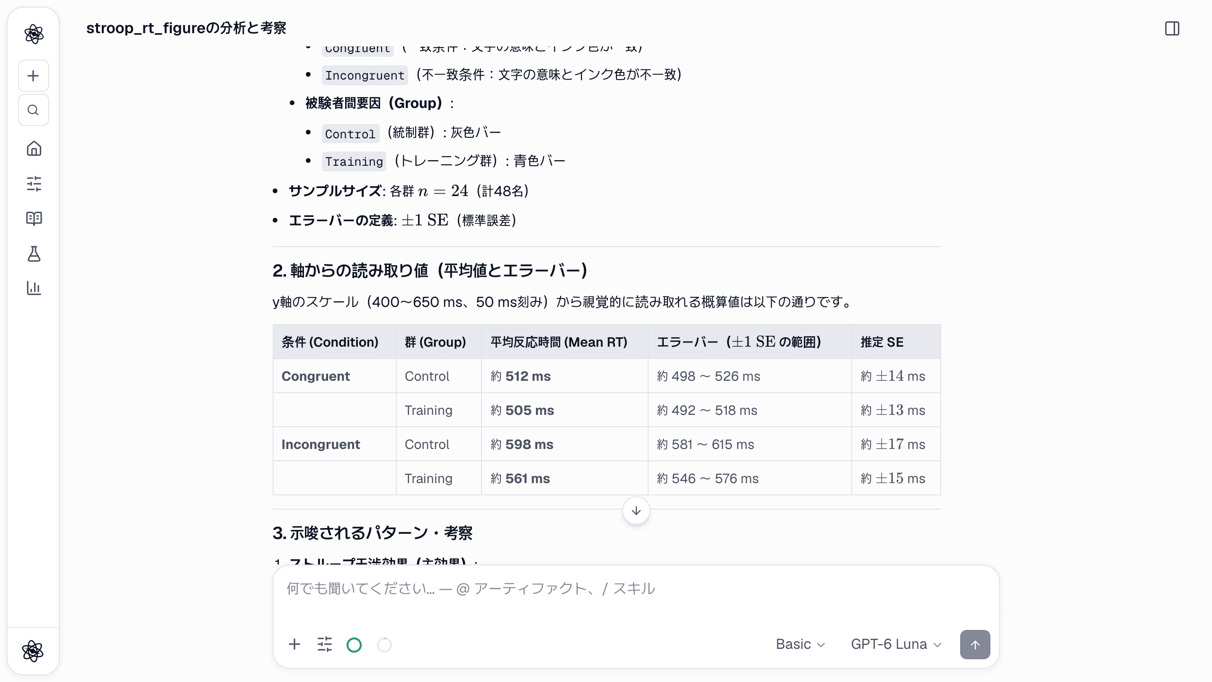Viewport: 1212px width, 682px height.
Task: Add attachment with composer plus icon
Action: [x=294, y=644]
